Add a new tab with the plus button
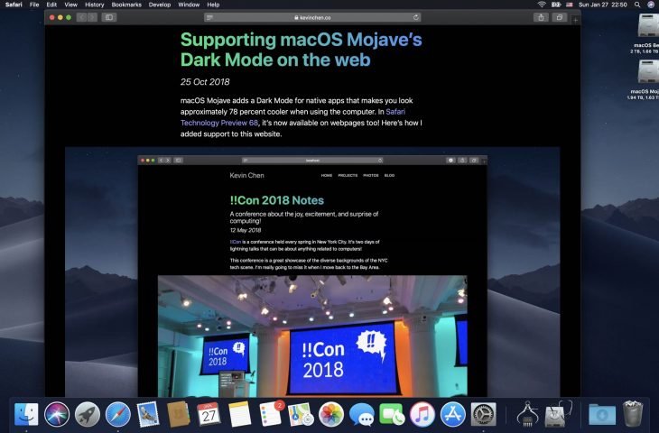The width and height of the screenshot is (659, 433). pos(575,19)
